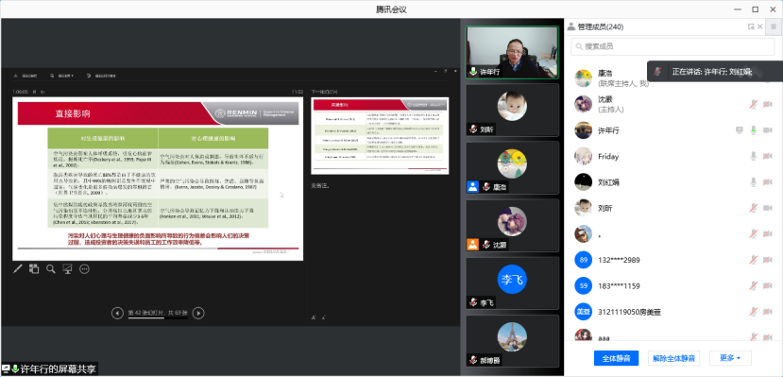783x377 pixels.
Task: Select next slide preview thumbnail
Action: pos(380,136)
